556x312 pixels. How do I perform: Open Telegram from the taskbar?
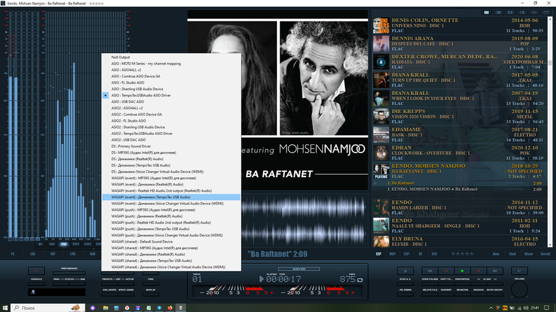point(159,308)
